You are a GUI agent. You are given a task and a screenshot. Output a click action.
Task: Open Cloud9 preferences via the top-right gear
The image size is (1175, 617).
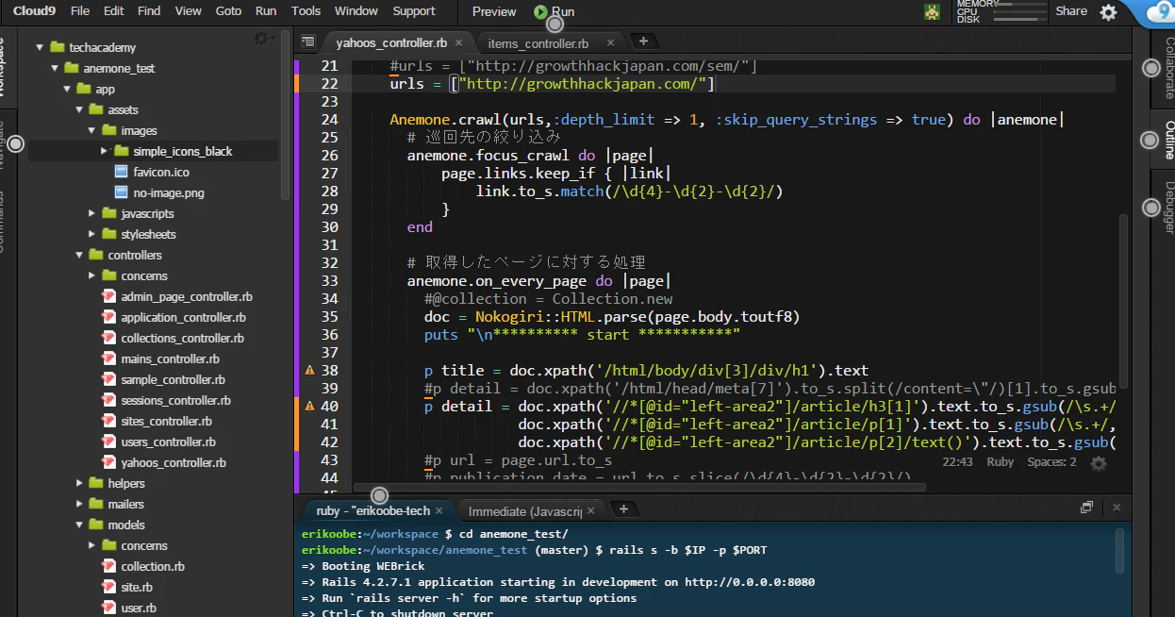click(1107, 12)
